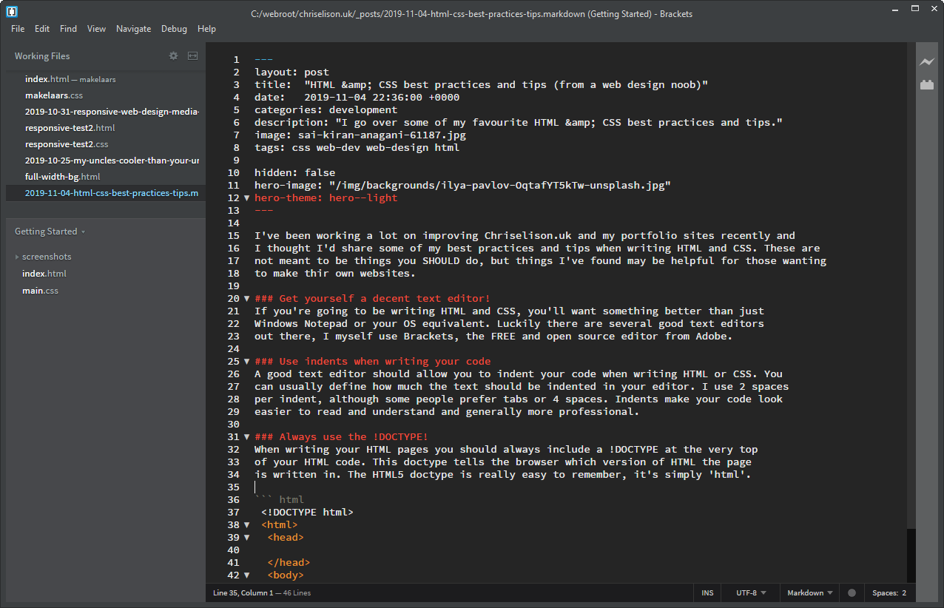Click the Brackets logo in the title bar

click(x=11, y=12)
